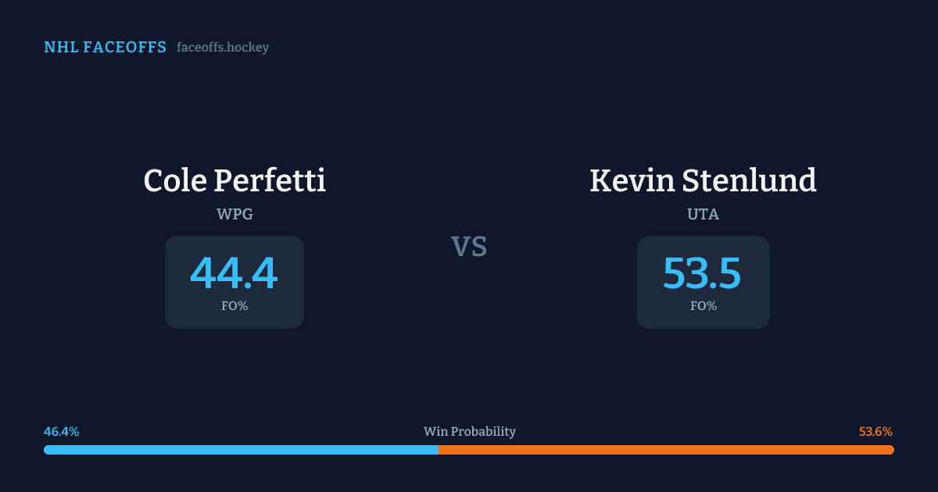Click the WPG team abbreviation
Screen dimensions: 938x492
(234, 214)
